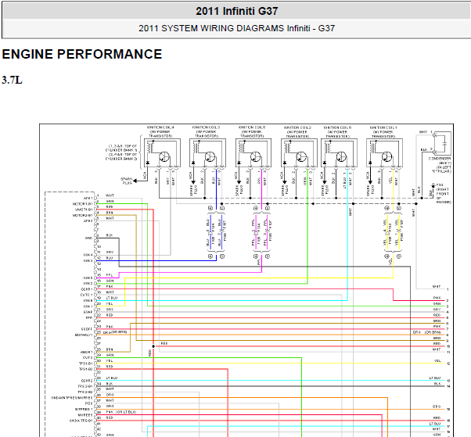Click the transistor symbol inside Ignition Coil 2
471x437 pixels.
coord(301,156)
